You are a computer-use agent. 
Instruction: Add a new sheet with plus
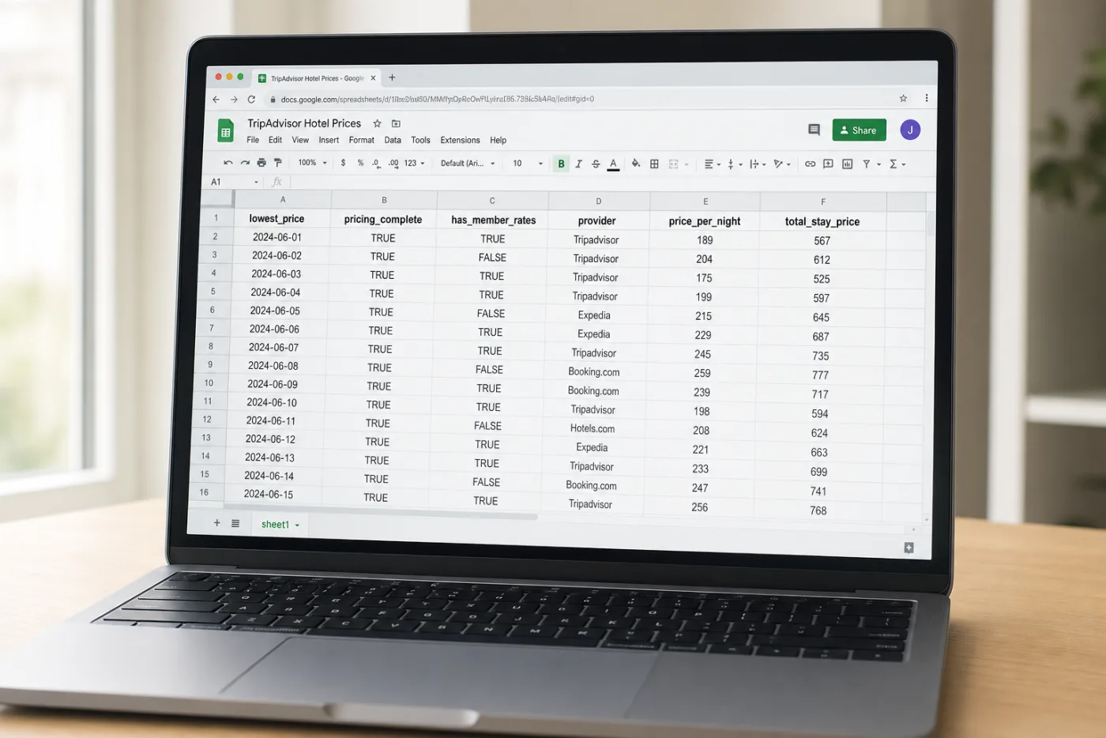(x=216, y=523)
